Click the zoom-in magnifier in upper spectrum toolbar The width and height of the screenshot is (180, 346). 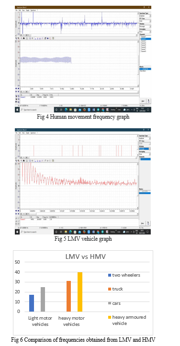pos(16,38)
